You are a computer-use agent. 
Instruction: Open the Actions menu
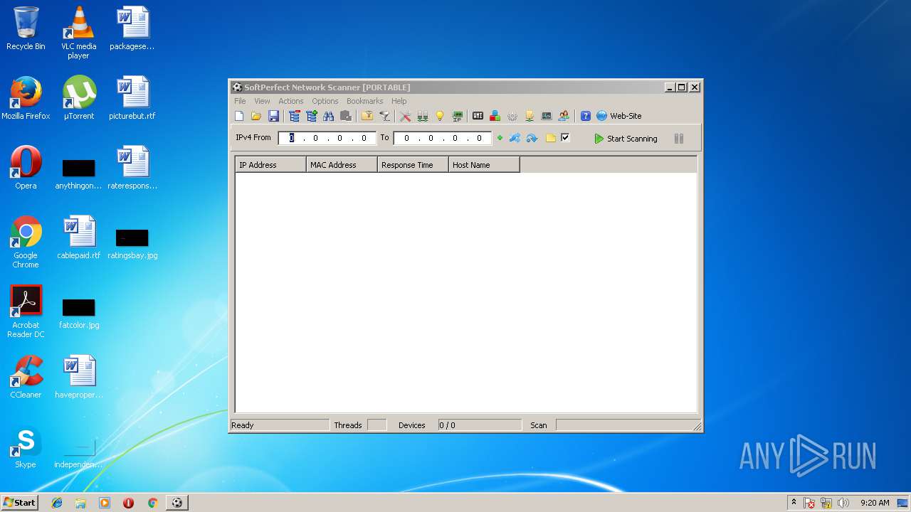pos(291,101)
